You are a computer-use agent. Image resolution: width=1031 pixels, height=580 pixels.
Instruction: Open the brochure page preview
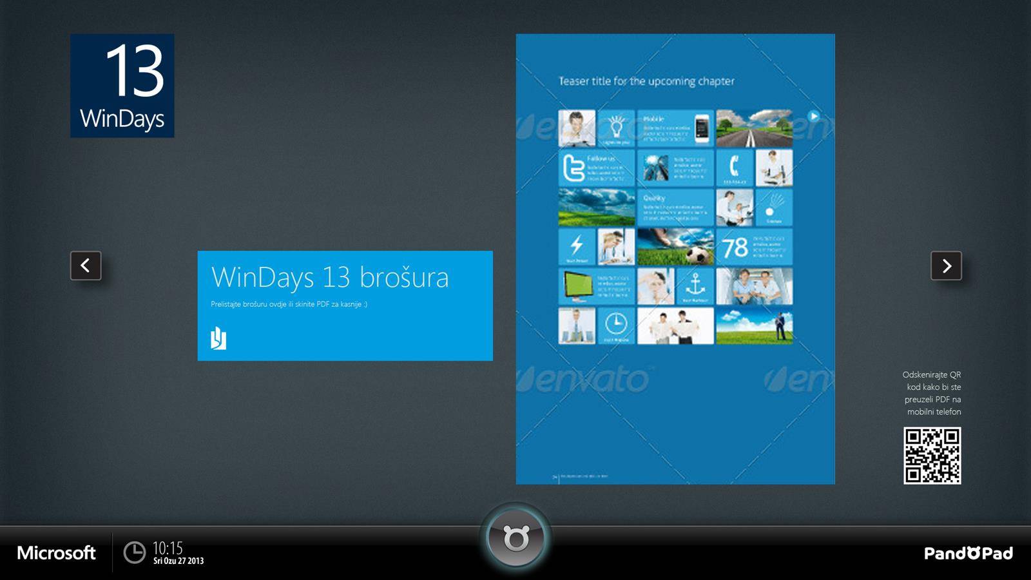(675, 259)
